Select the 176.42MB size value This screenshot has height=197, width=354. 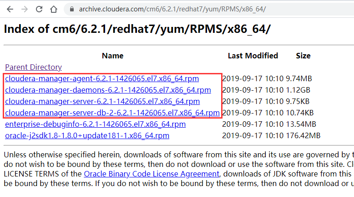coord(303,135)
